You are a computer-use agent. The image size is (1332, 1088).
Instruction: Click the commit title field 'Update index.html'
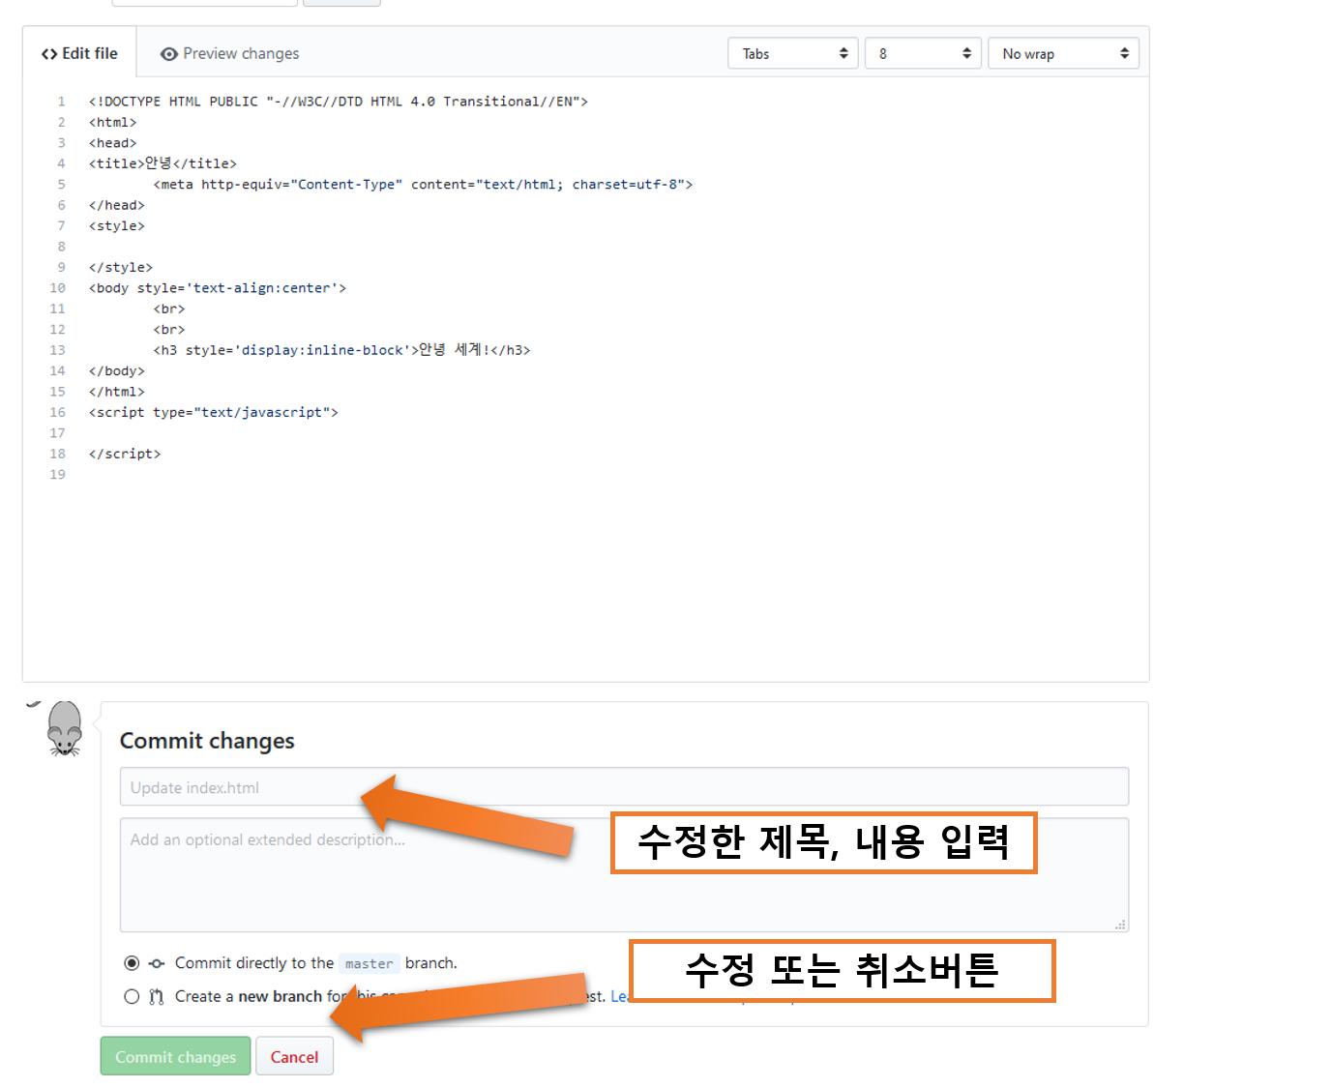click(x=624, y=787)
